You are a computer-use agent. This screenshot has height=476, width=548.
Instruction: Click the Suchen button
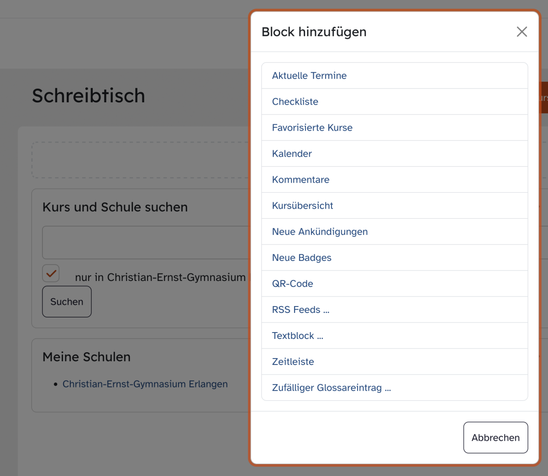67,301
